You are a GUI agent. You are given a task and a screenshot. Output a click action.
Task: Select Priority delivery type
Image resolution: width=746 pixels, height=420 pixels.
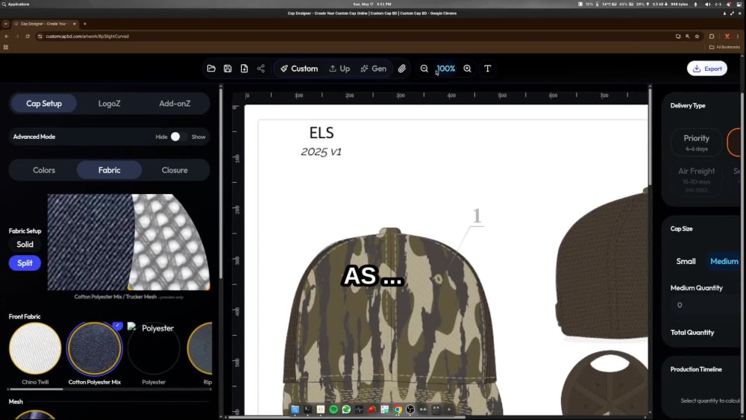click(x=697, y=142)
